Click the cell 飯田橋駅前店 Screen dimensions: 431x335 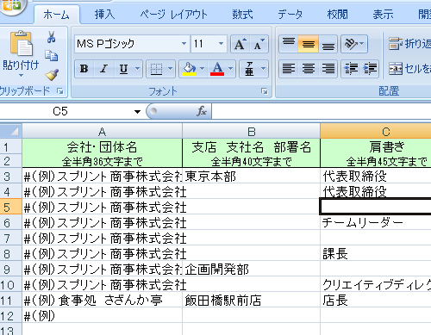(251, 301)
